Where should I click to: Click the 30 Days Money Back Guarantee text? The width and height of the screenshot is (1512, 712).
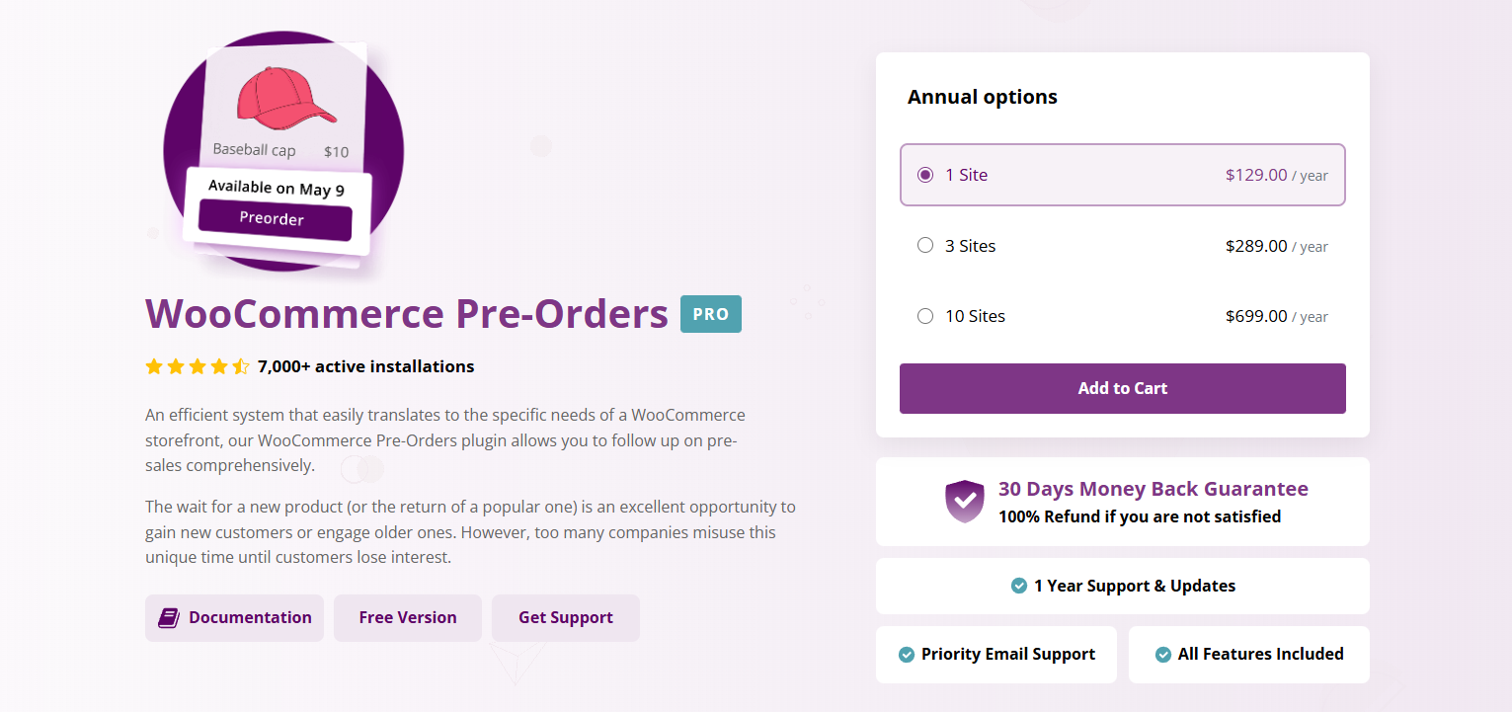pyautogui.click(x=1153, y=488)
